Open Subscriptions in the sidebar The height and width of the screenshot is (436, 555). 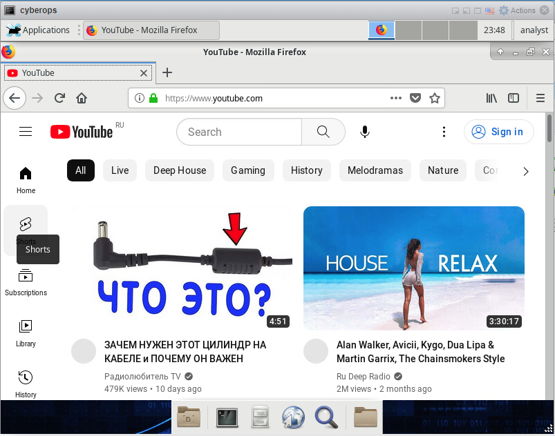26,282
